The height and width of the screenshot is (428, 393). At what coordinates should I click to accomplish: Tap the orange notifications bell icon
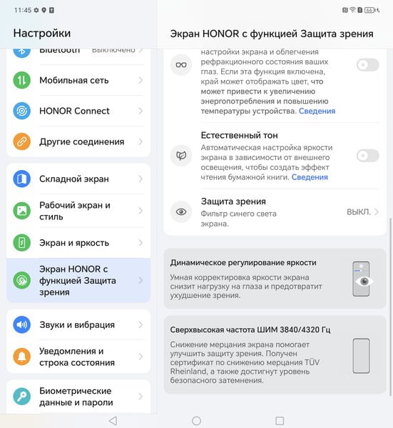22,357
